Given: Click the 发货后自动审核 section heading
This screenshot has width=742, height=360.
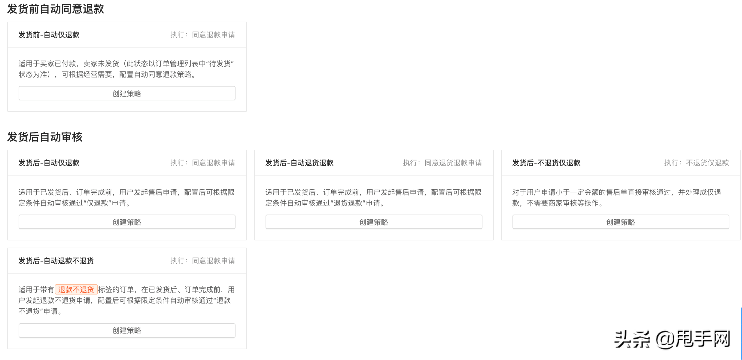Looking at the screenshot, I should click(45, 137).
